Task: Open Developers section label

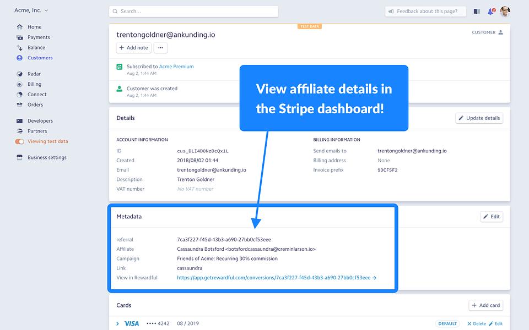Action: click(x=40, y=121)
